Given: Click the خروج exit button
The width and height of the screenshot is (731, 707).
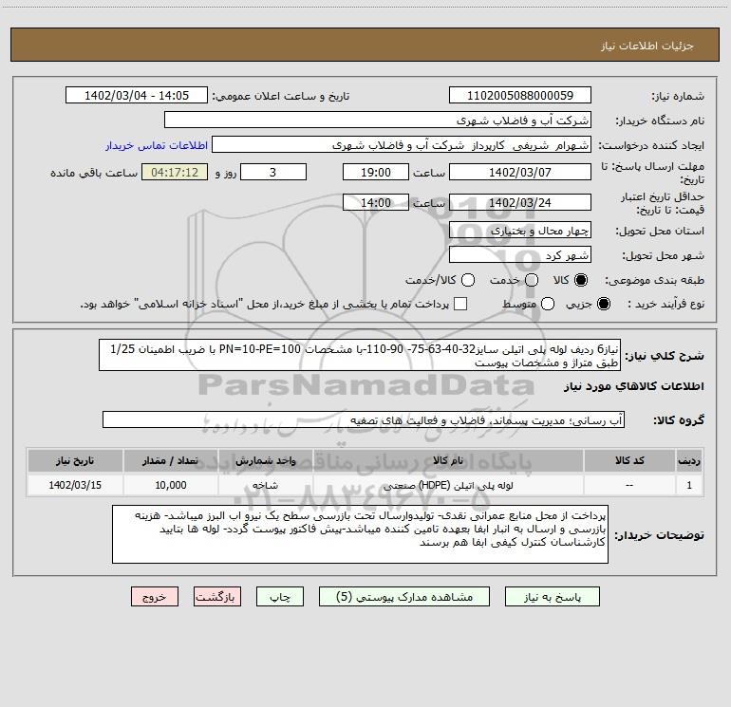Looking at the screenshot, I should click(155, 597).
